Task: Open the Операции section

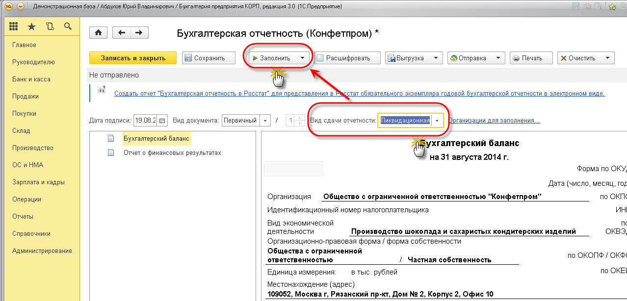Action: point(26,199)
